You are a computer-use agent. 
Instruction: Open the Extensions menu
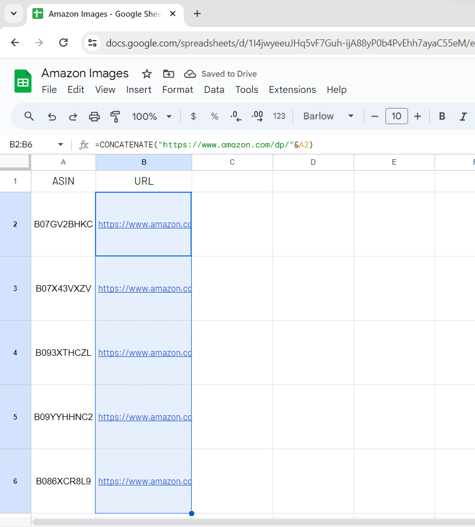click(292, 90)
